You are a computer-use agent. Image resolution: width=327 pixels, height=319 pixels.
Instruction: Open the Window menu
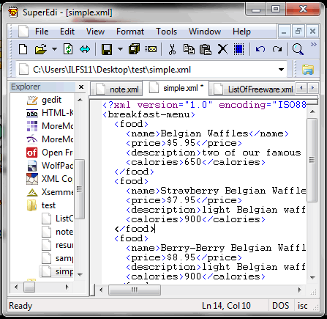205,32
